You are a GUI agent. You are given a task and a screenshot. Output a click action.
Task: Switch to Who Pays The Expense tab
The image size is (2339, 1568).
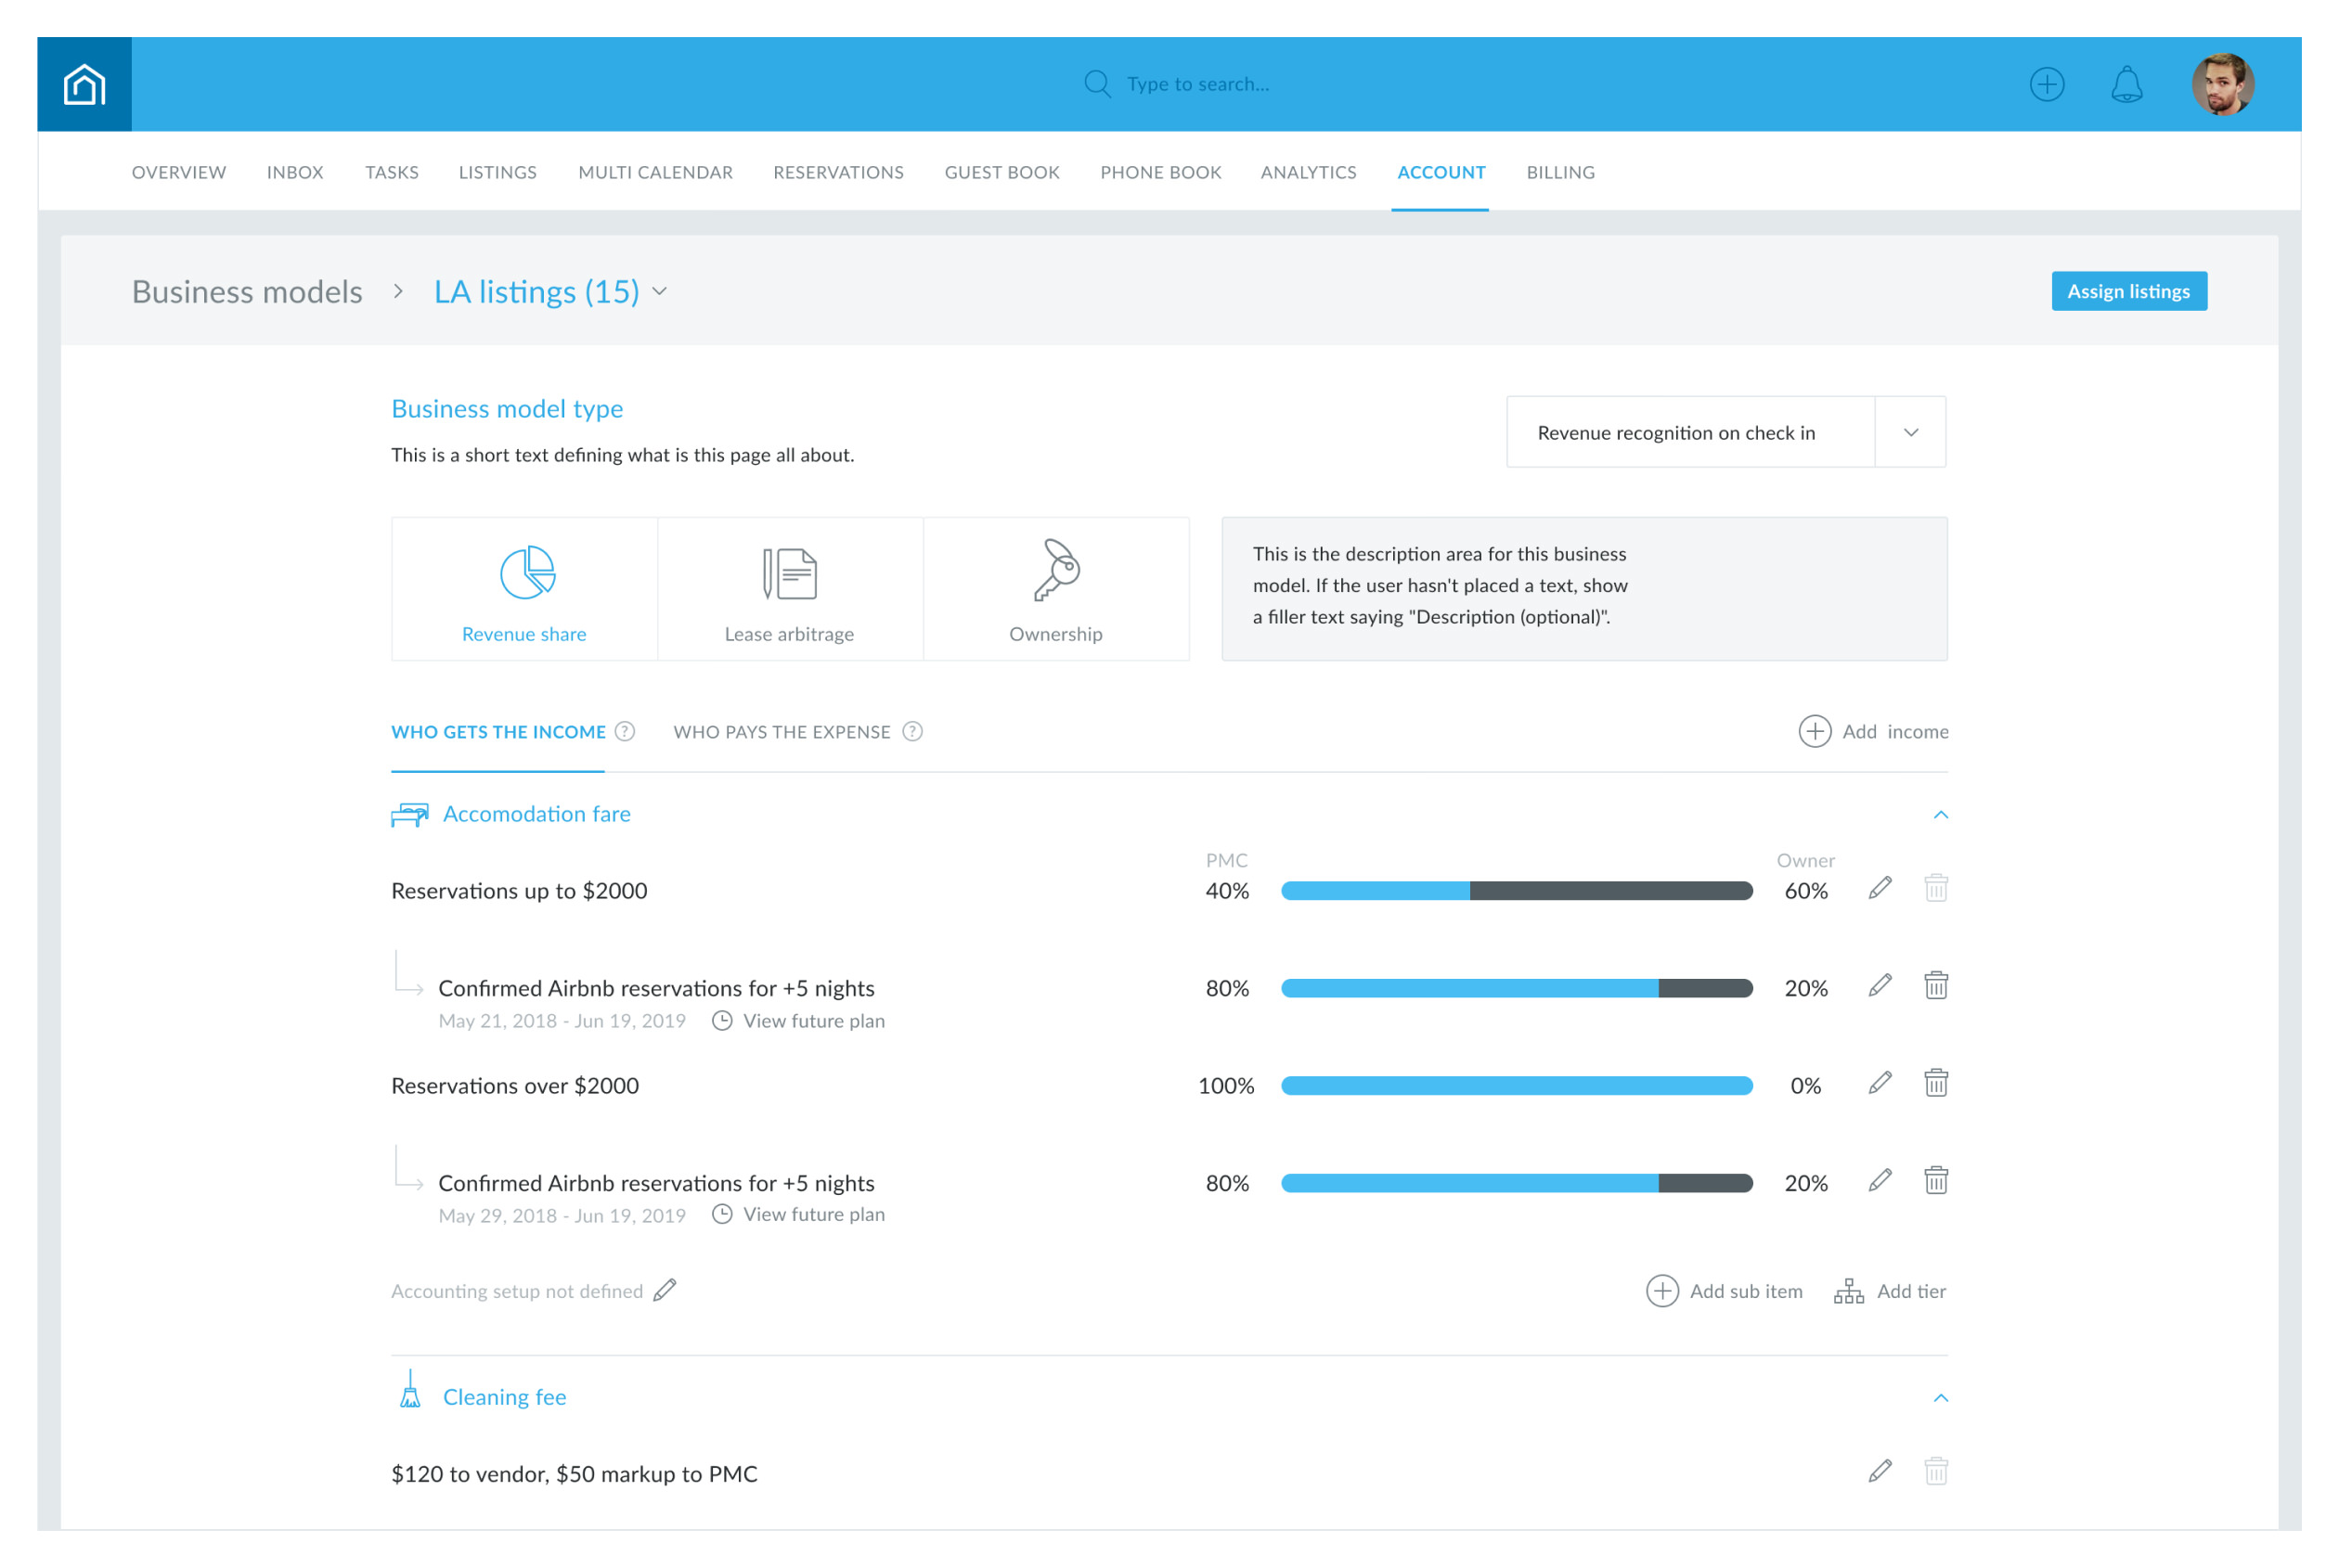point(782,732)
